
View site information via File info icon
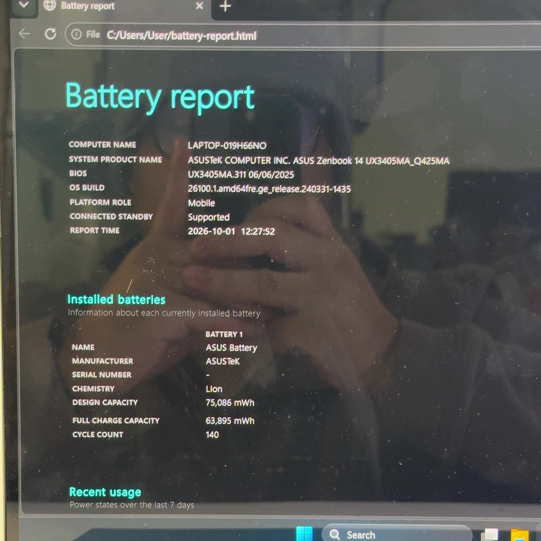tap(77, 35)
